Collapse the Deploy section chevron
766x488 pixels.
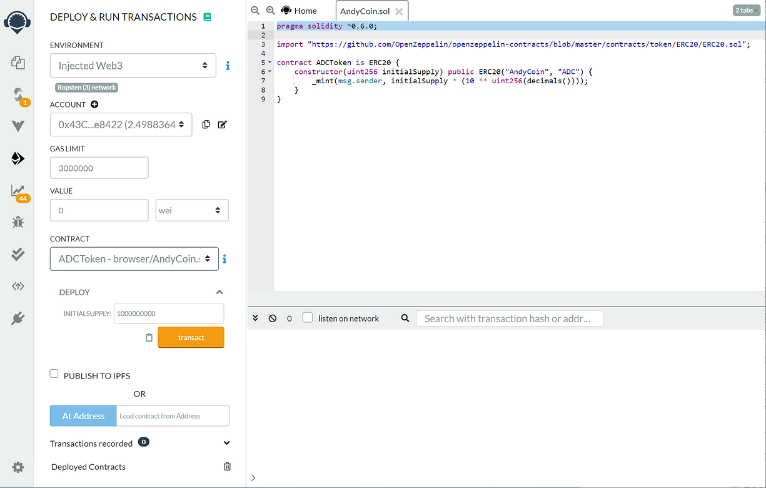tap(219, 292)
